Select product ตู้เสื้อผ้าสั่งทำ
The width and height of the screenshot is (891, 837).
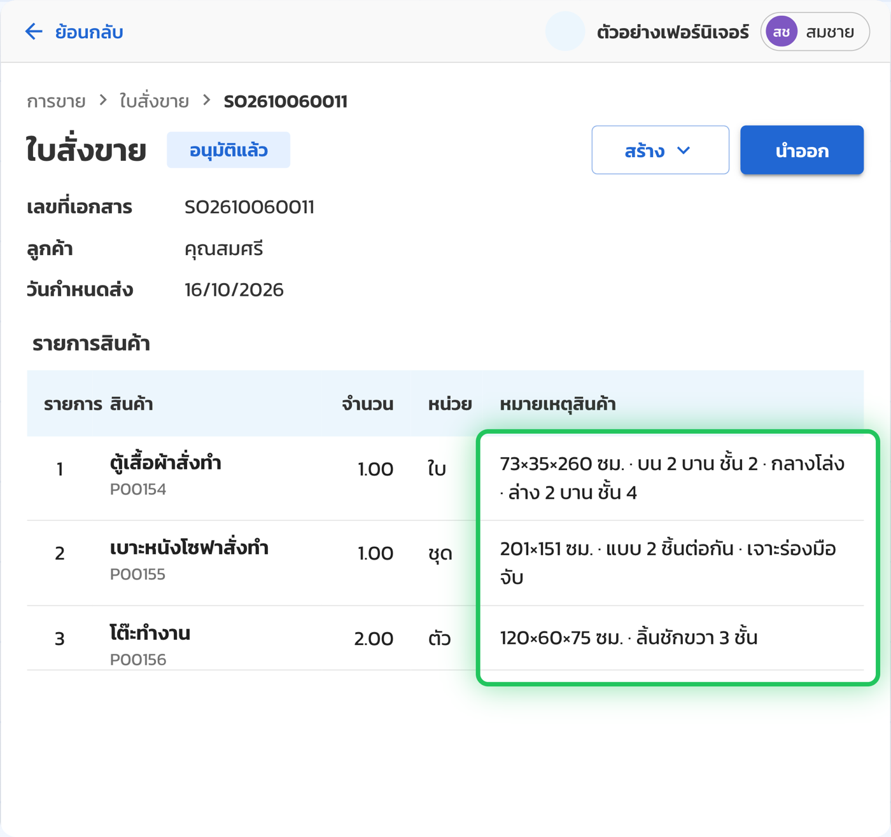[165, 462]
